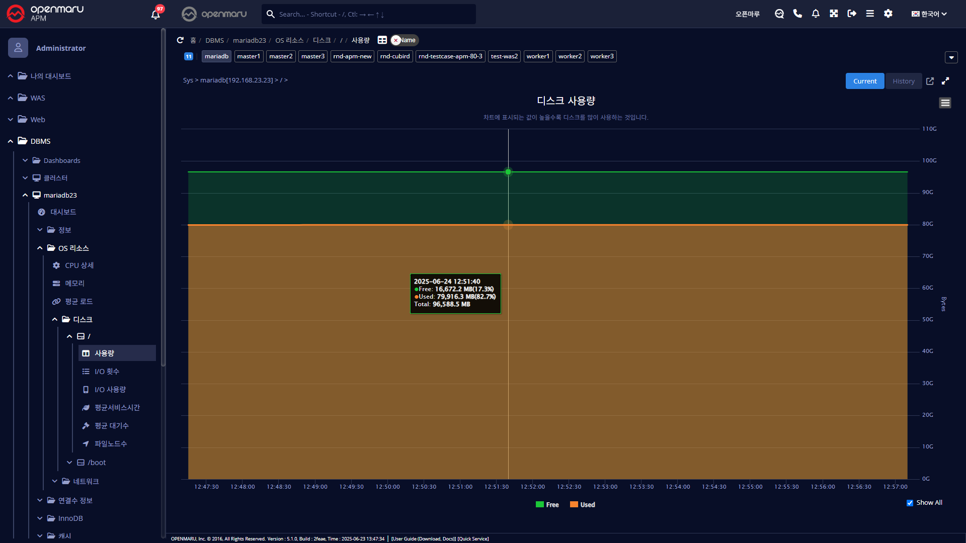Toggle the Name switch in the breadcrumb
The image size is (966, 543).
click(x=404, y=40)
